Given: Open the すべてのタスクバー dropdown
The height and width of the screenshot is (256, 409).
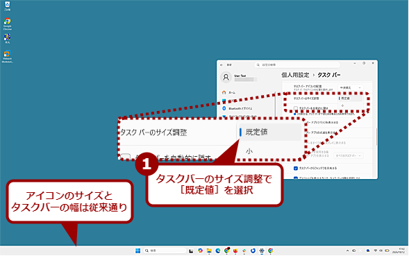Looking at the screenshot, I should [348, 155].
